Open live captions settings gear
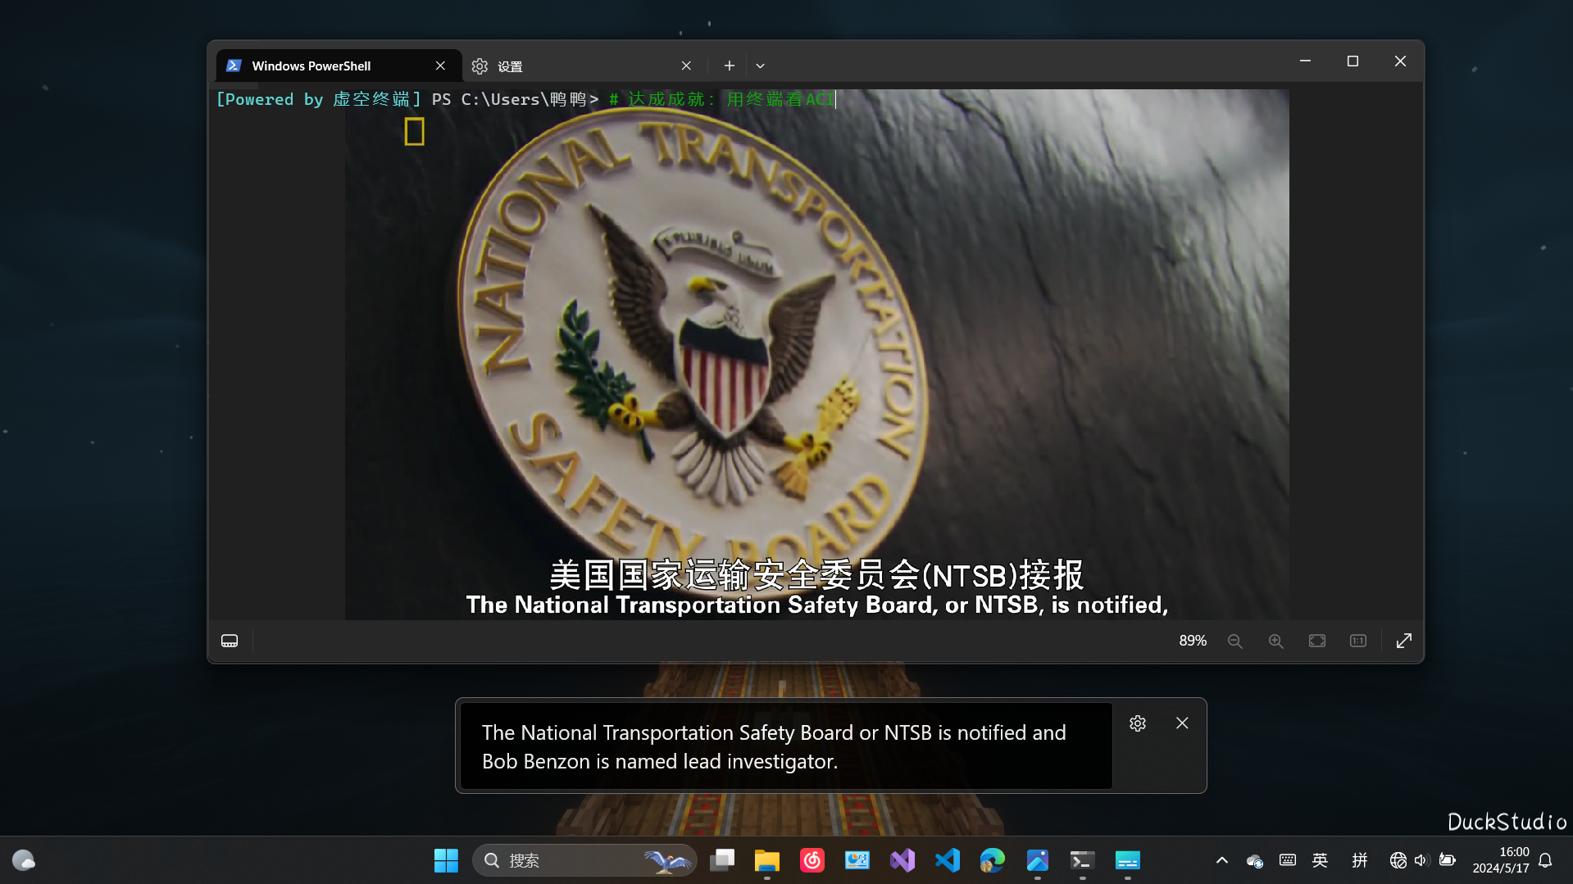Image resolution: width=1573 pixels, height=884 pixels. point(1137,723)
